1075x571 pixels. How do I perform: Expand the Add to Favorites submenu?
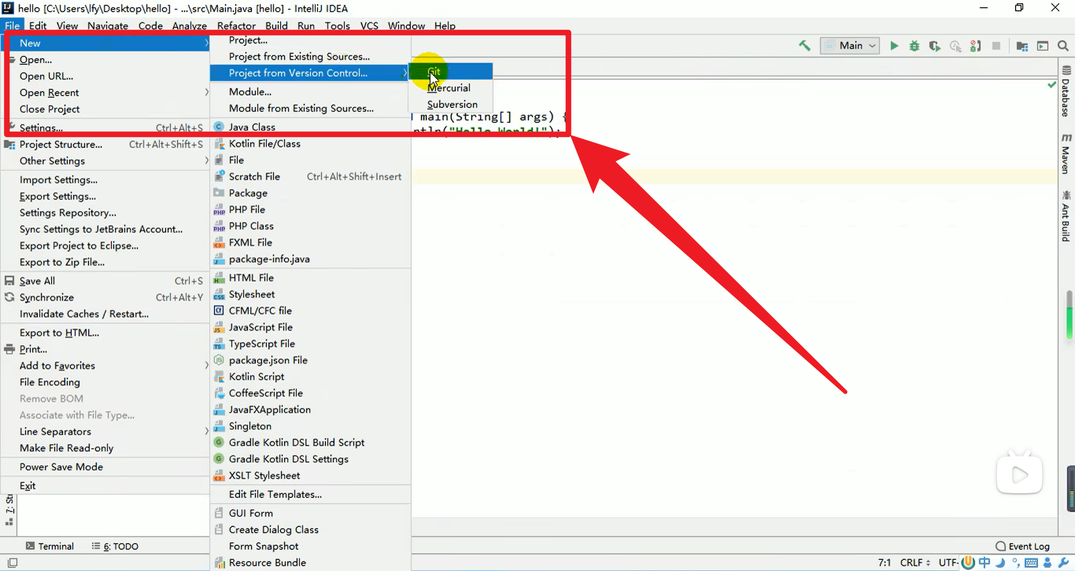click(x=105, y=366)
